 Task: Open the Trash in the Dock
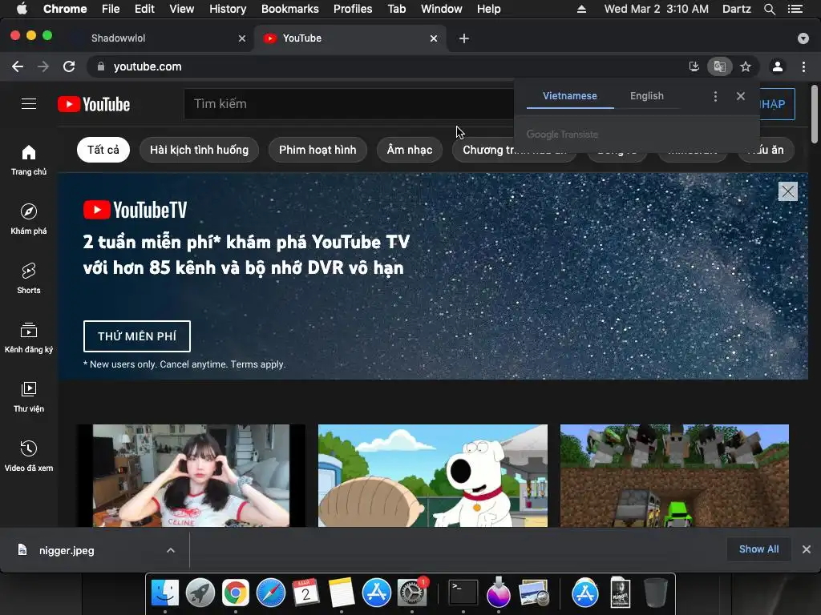[x=656, y=593]
